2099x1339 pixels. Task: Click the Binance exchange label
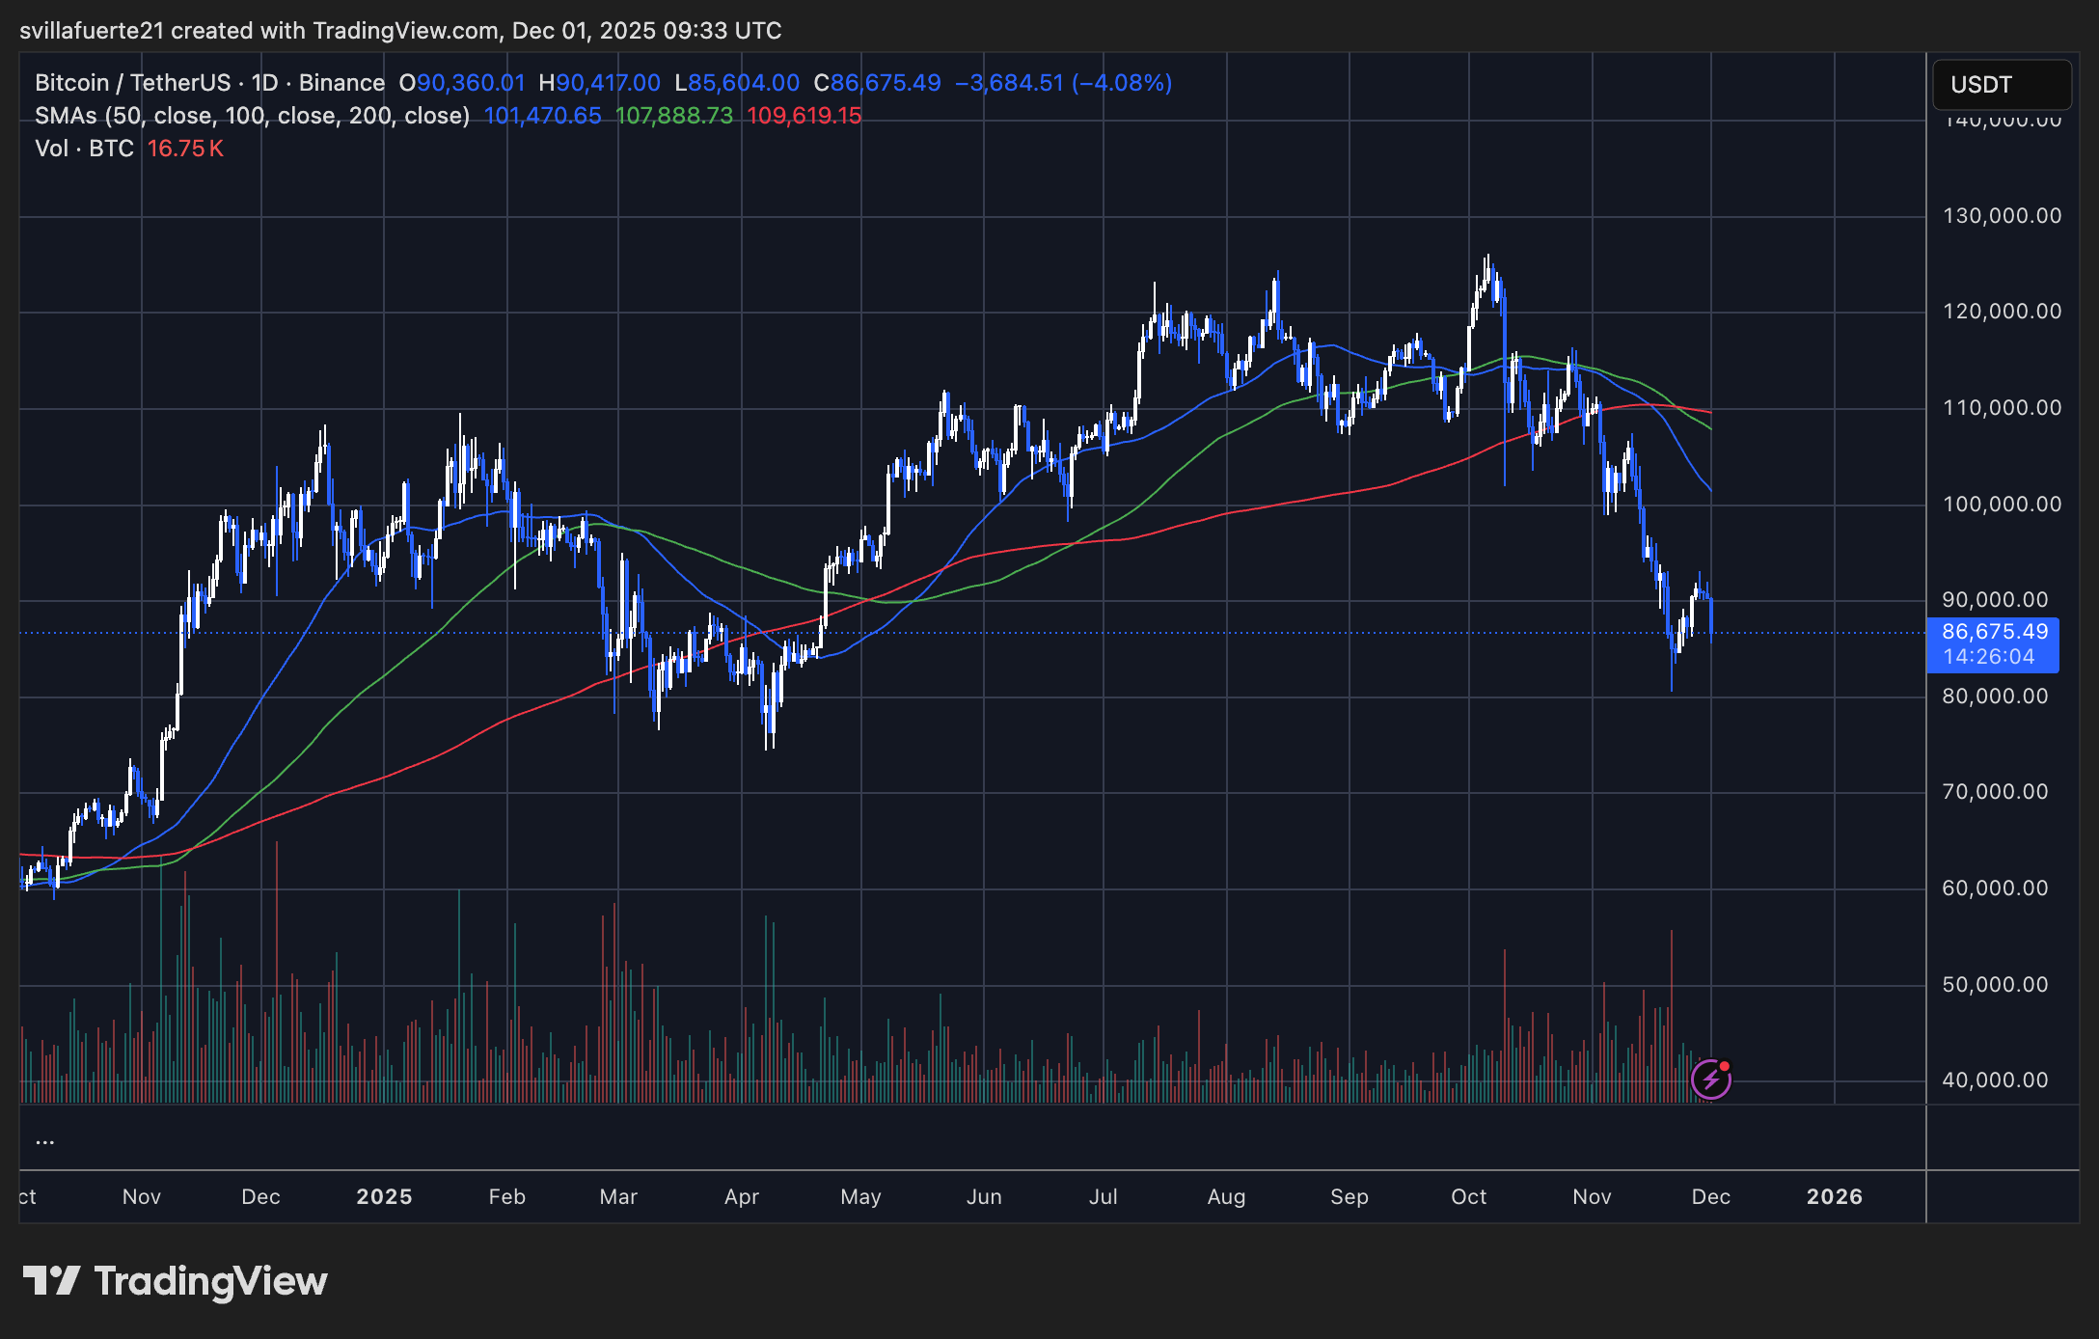click(x=340, y=83)
